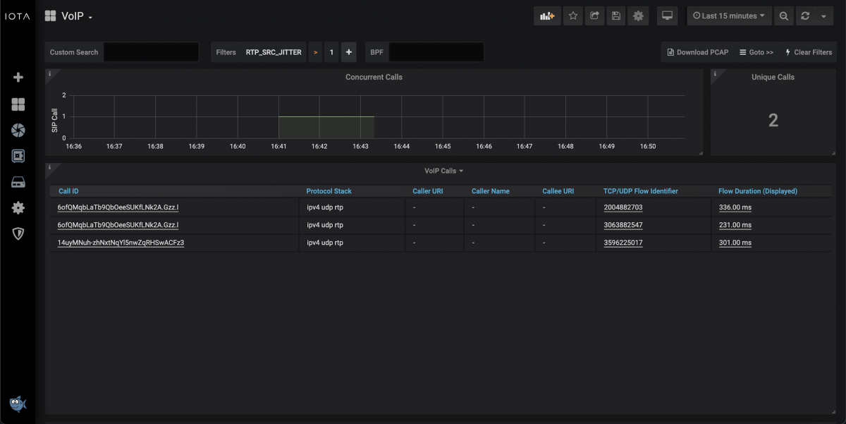Click into the Custom Search input field
The height and width of the screenshot is (424, 846).
tap(151, 52)
